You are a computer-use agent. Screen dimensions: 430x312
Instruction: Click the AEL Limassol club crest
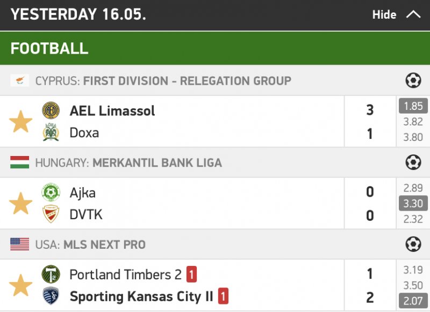coord(51,110)
